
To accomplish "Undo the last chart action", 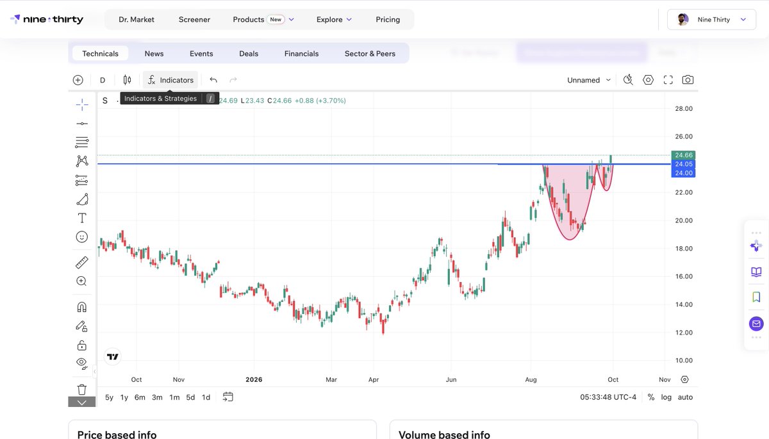I will 213,80.
